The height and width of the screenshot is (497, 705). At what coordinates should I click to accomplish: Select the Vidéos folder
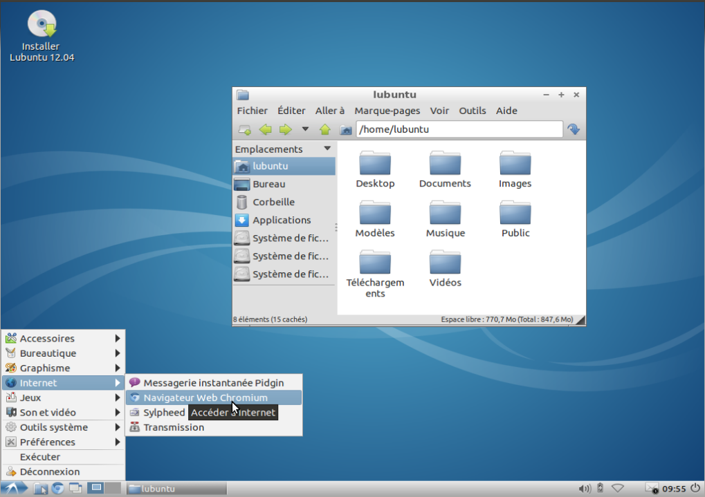[x=445, y=269]
